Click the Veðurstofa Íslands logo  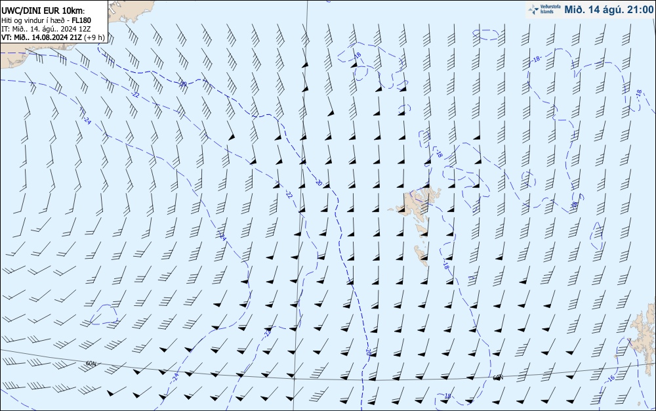(544, 10)
